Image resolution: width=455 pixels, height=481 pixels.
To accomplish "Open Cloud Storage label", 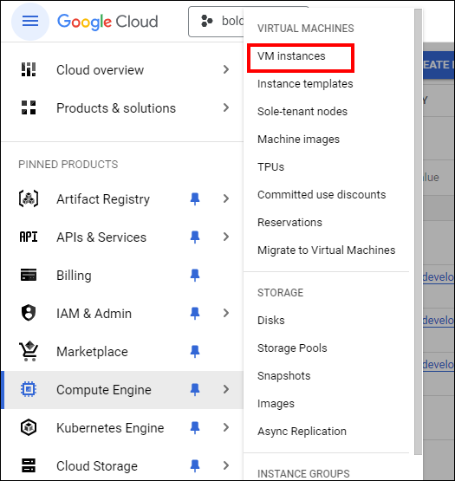I will tap(97, 466).
